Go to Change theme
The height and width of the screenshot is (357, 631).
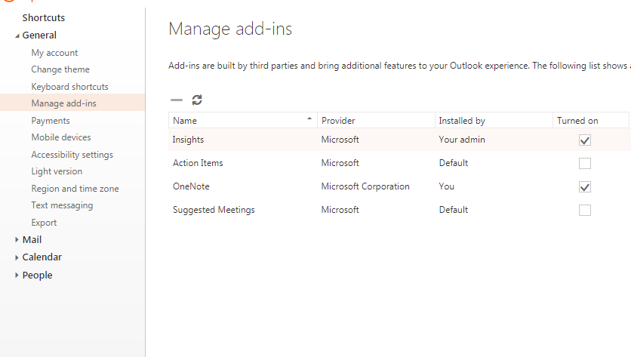tap(60, 69)
